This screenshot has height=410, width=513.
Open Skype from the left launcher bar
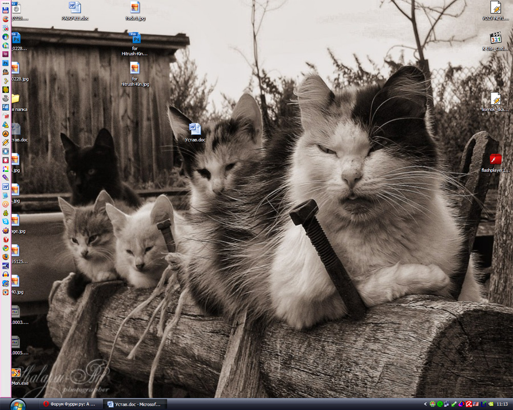[x=6, y=221]
